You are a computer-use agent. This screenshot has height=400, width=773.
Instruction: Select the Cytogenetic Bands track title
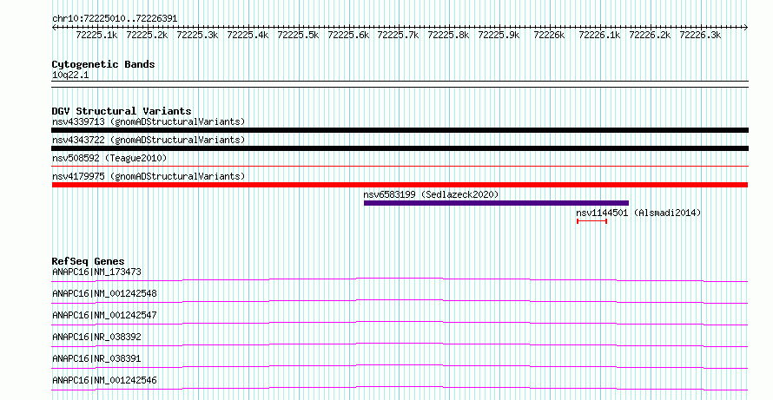[103, 64]
